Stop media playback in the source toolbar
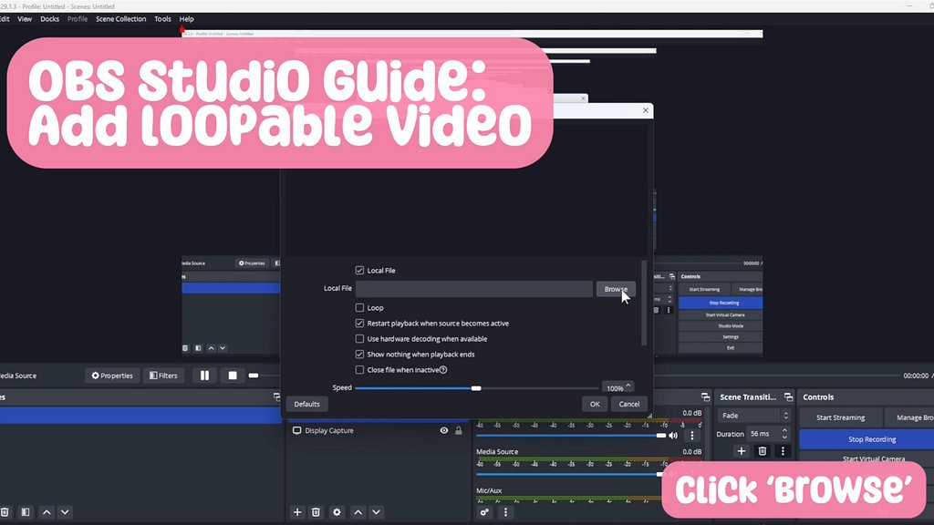The image size is (934, 525). pyautogui.click(x=233, y=376)
